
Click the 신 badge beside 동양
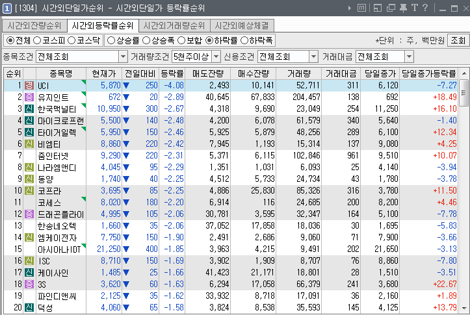click(x=29, y=179)
